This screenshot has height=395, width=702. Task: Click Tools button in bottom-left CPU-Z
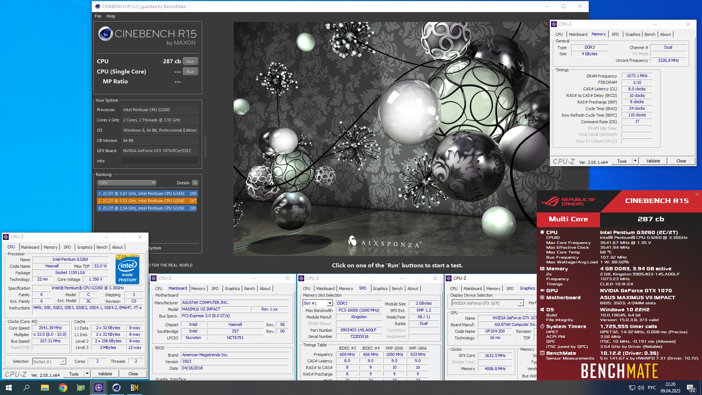[x=73, y=374]
